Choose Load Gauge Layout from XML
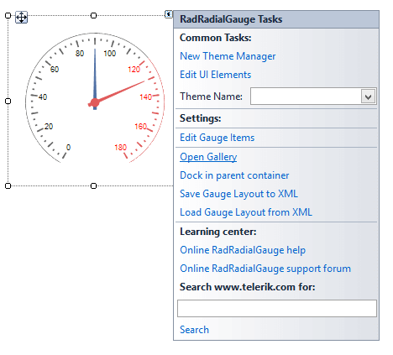This screenshot has height=355, width=393. (246, 212)
